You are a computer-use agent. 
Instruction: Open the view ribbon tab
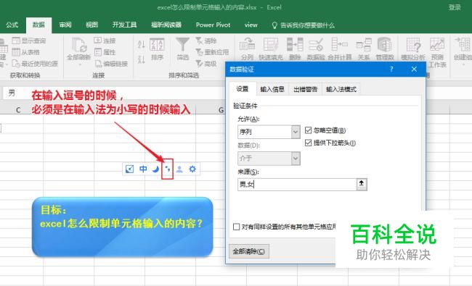pyautogui.click(x=251, y=25)
